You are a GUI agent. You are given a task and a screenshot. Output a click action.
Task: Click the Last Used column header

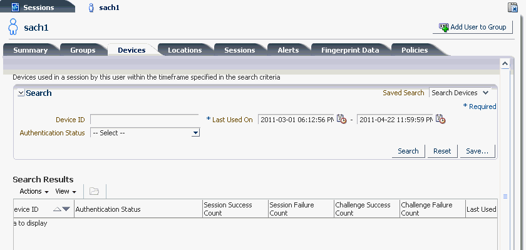482,209
